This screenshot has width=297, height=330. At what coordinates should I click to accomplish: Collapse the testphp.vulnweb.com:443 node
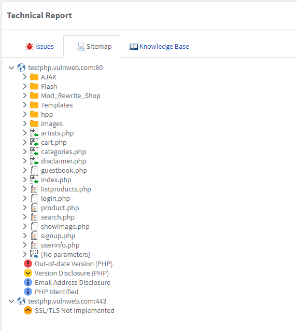[x=11, y=301]
